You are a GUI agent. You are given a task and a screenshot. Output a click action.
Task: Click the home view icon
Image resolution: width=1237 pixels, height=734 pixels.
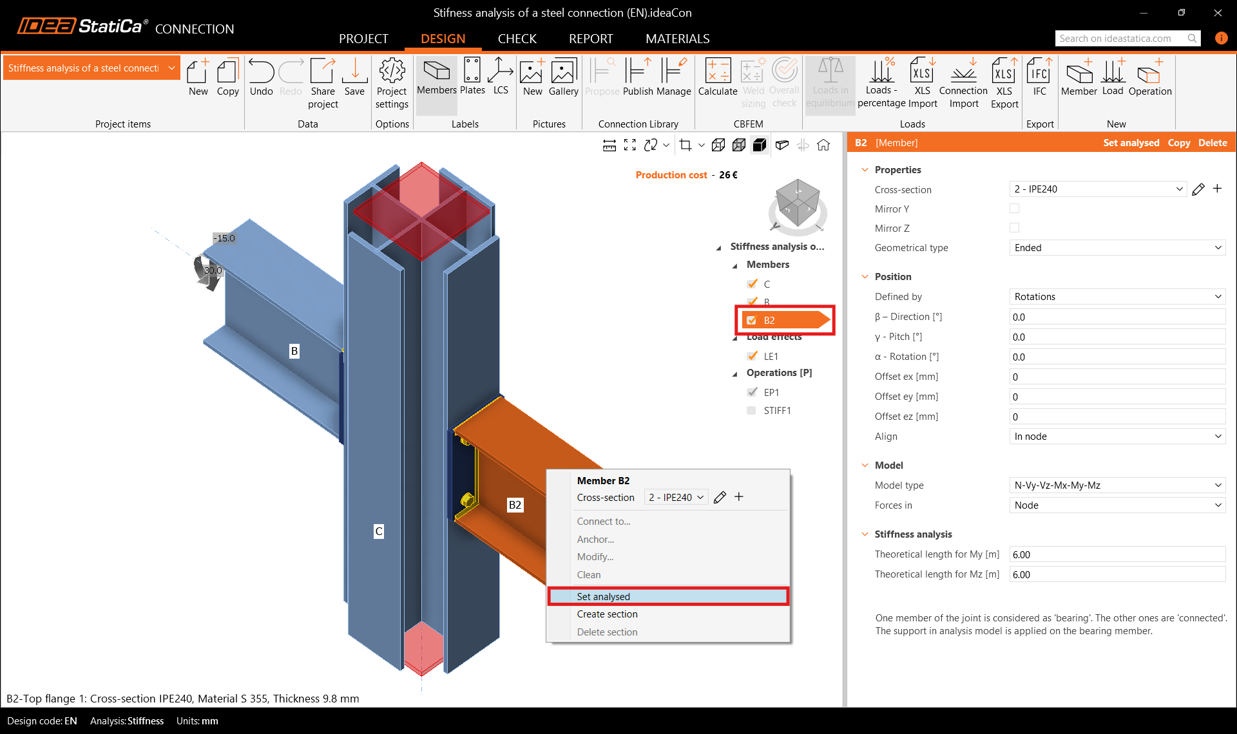823,146
